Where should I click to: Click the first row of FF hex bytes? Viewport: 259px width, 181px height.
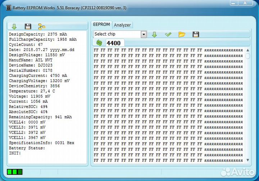pyautogui.click(x=147, y=51)
